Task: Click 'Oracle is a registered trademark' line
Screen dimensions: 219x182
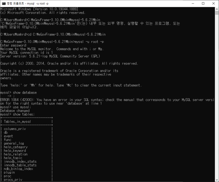Action: pos(59,71)
